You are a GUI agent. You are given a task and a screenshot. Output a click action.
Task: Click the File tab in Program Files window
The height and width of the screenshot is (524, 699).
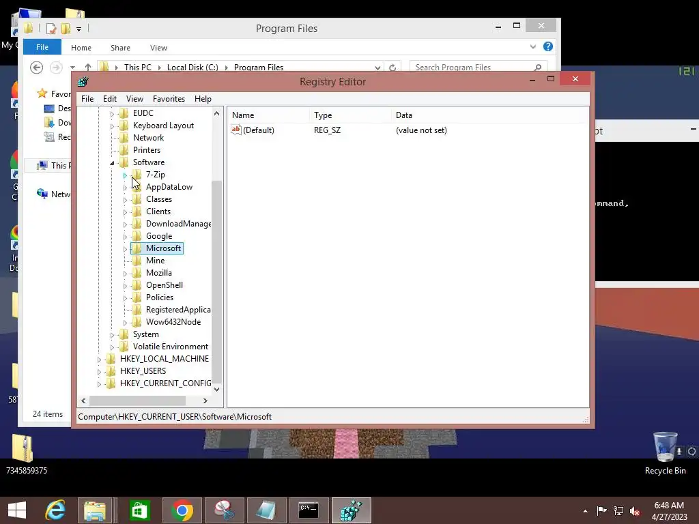(42, 47)
